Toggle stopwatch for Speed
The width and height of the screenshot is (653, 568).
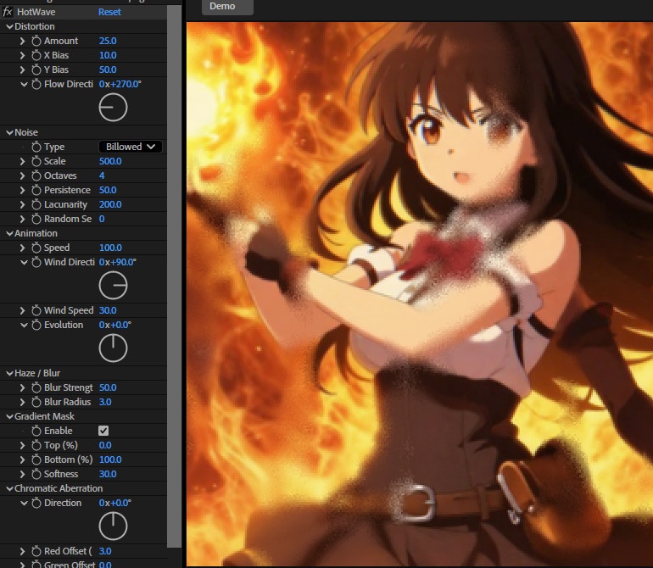pos(36,248)
